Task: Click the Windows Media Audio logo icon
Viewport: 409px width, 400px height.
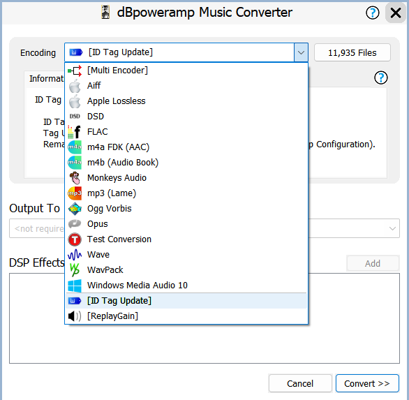Action: click(x=75, y=286)
